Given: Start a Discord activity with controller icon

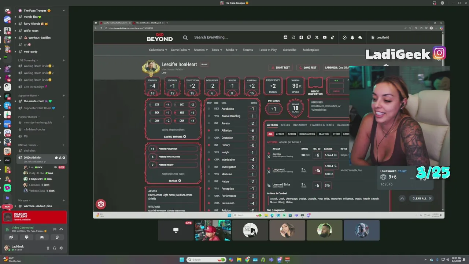Looking at the screenshot, I should click(x=42, y=237).
